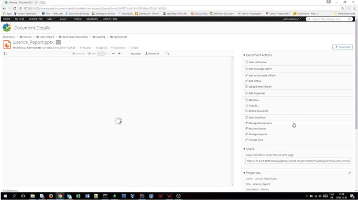Open Edit in Google Docs action
This screenshot has width=358, height=200.
(259, 69)
